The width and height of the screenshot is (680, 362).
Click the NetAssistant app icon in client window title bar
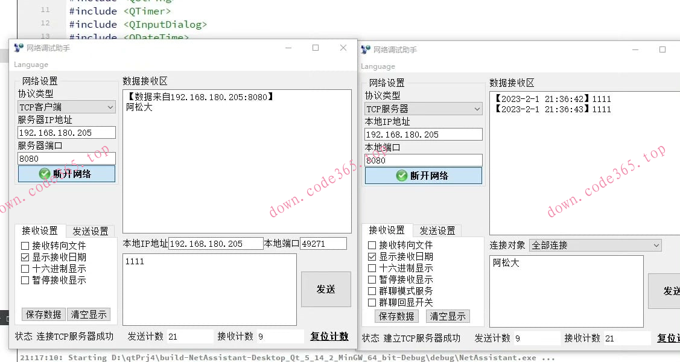click(17, 48)
